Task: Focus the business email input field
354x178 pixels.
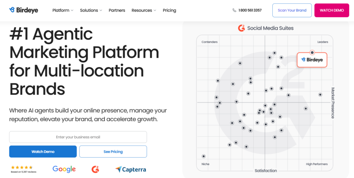Action: (78, 137)
